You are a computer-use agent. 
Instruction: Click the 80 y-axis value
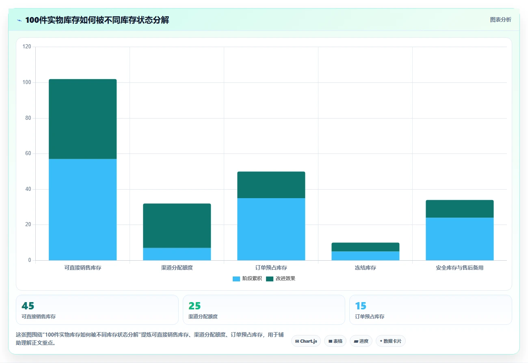[x=28, y=118]
